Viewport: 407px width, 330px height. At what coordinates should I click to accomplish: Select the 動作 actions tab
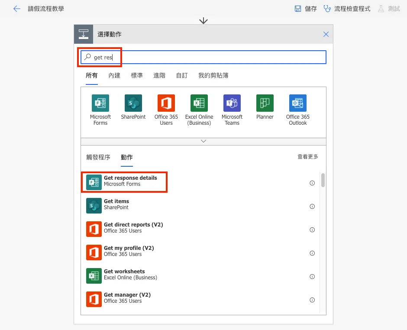point(127,157)
